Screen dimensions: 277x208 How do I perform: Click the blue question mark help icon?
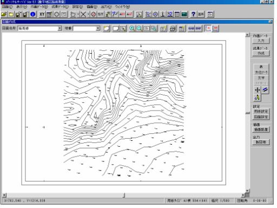(193, 14)
